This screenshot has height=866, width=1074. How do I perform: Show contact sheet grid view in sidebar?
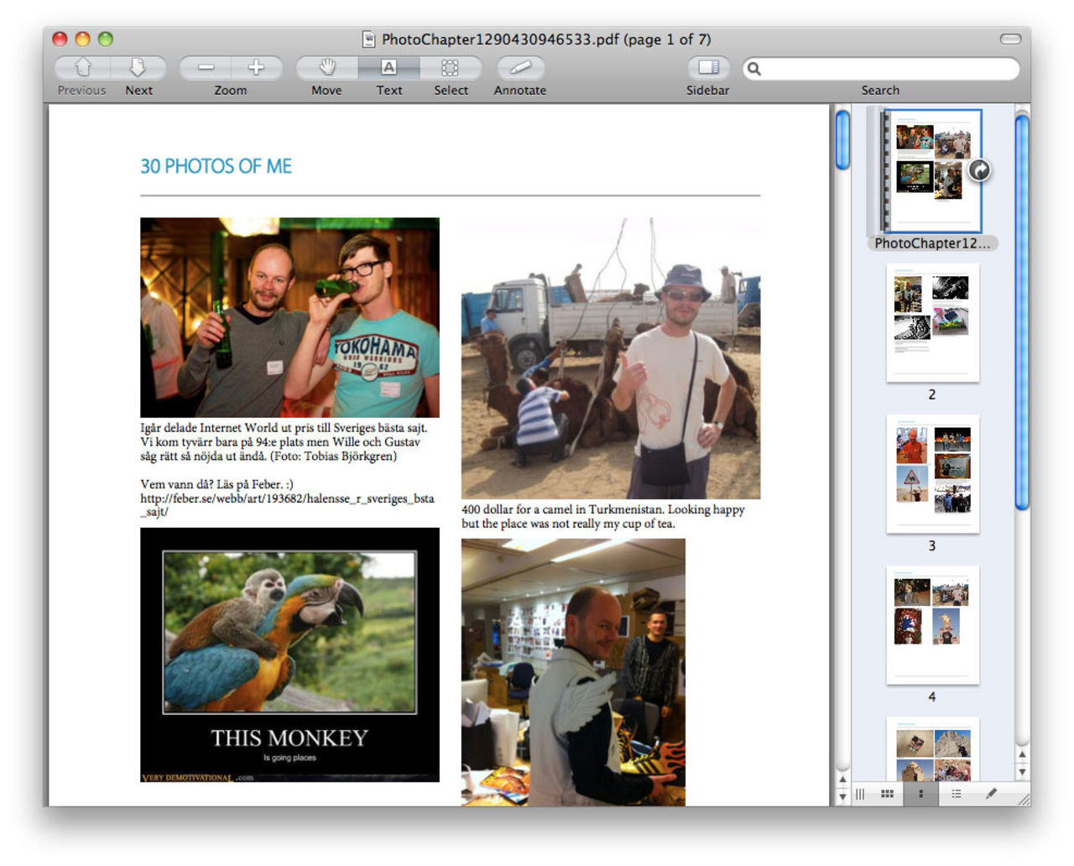pos(887,794)
